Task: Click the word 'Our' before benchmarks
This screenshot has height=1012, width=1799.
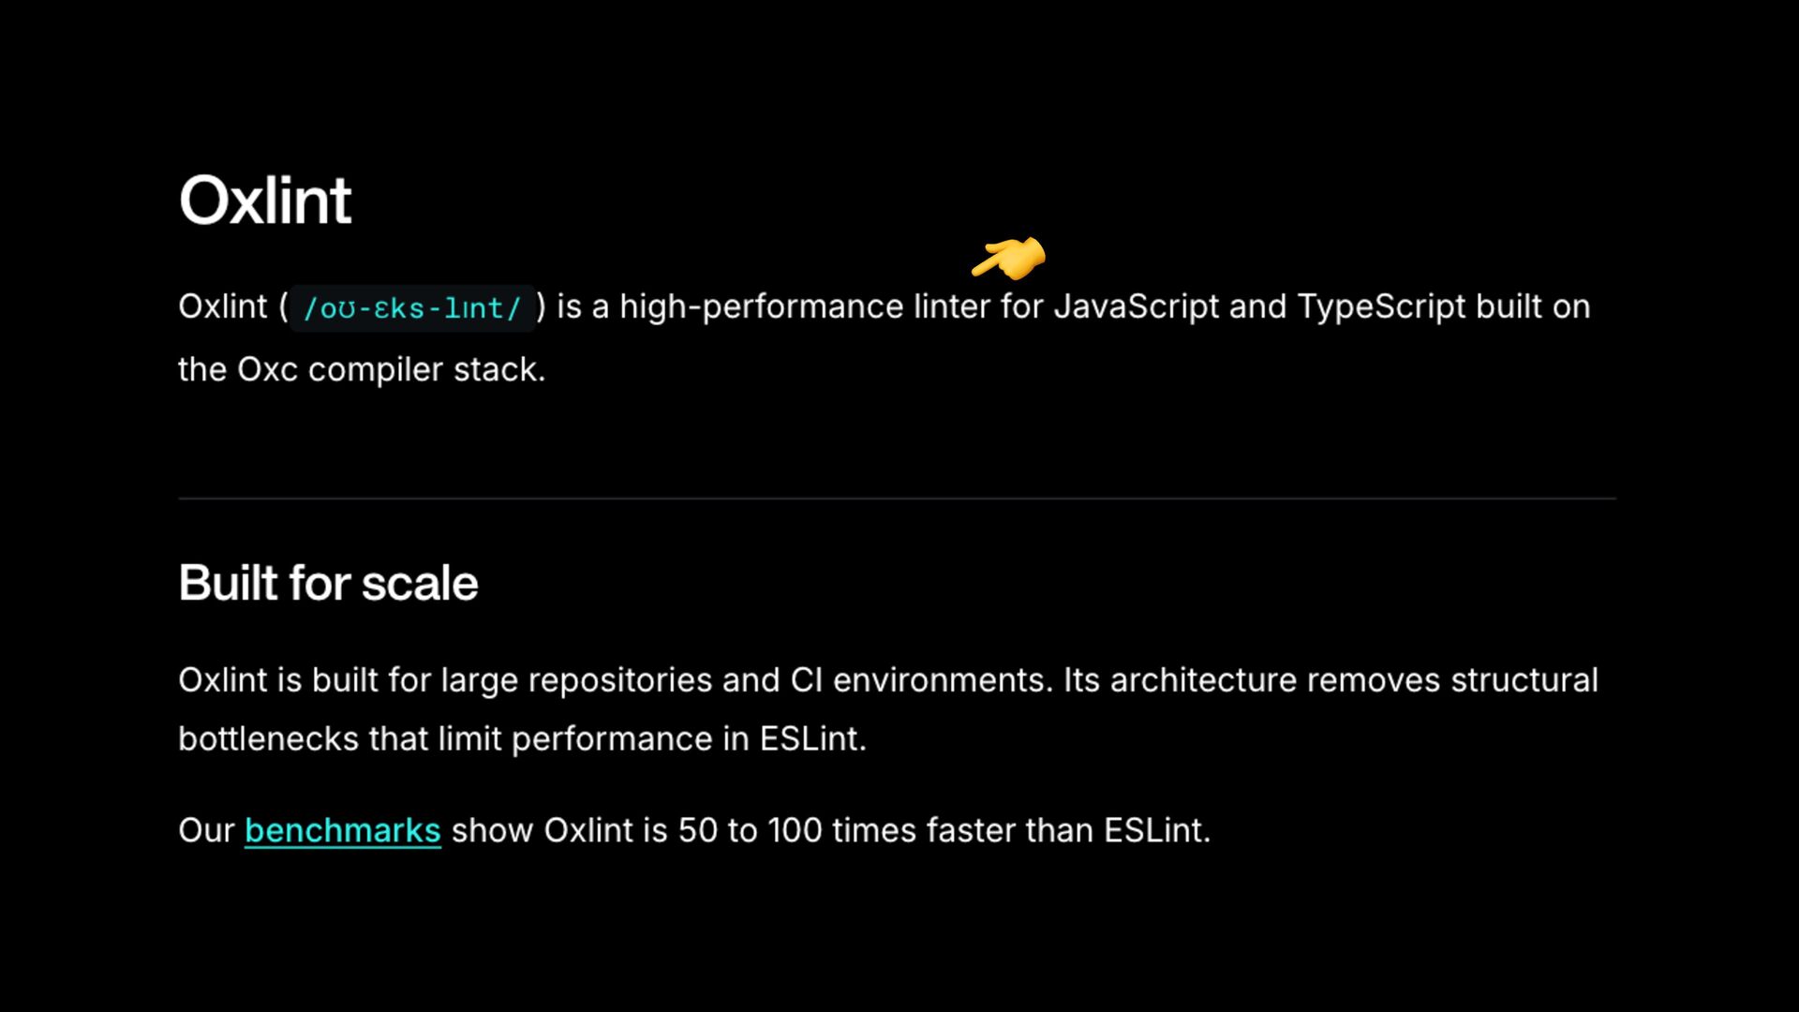Action: tap(206, 831)
